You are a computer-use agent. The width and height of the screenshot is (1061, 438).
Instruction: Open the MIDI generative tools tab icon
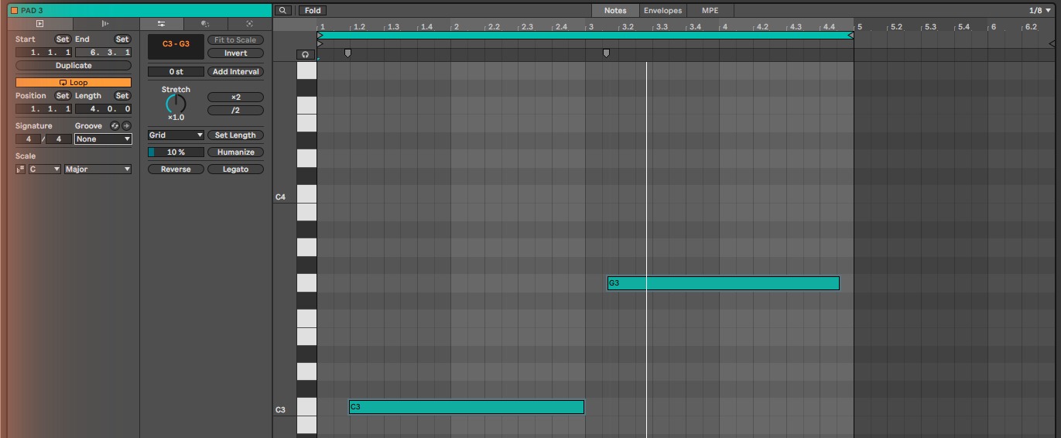(249, 24)
